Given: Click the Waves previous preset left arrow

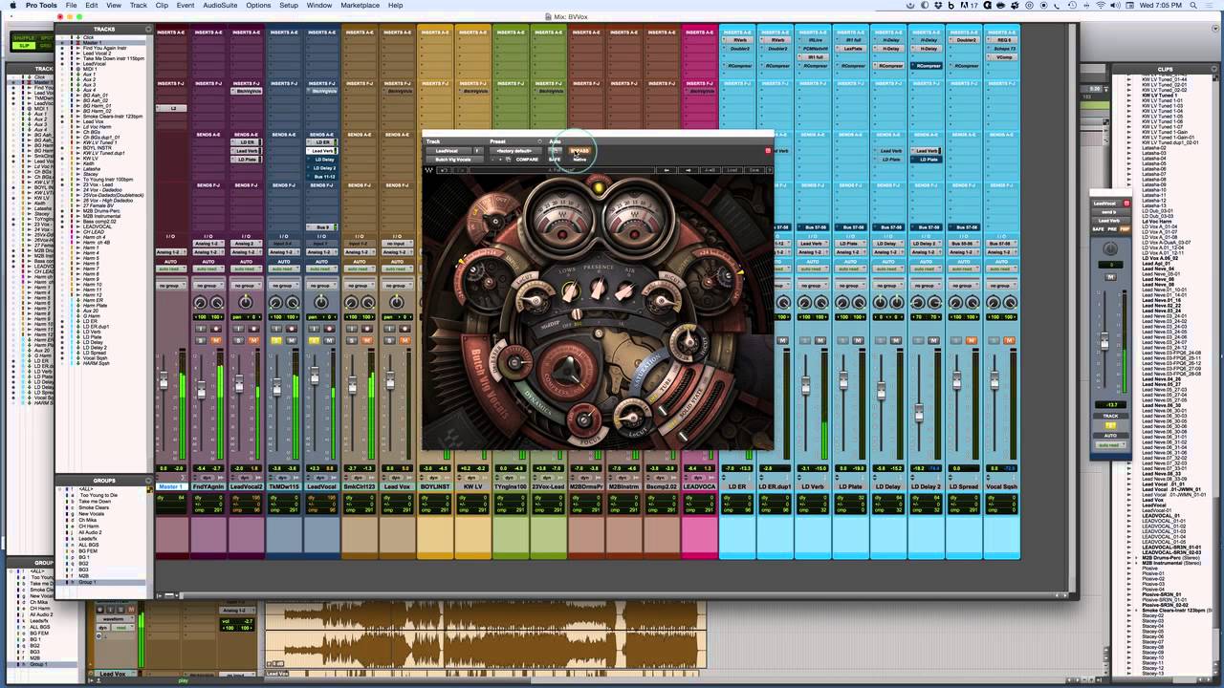Looking at the screenshot, I should click(667, 170).
